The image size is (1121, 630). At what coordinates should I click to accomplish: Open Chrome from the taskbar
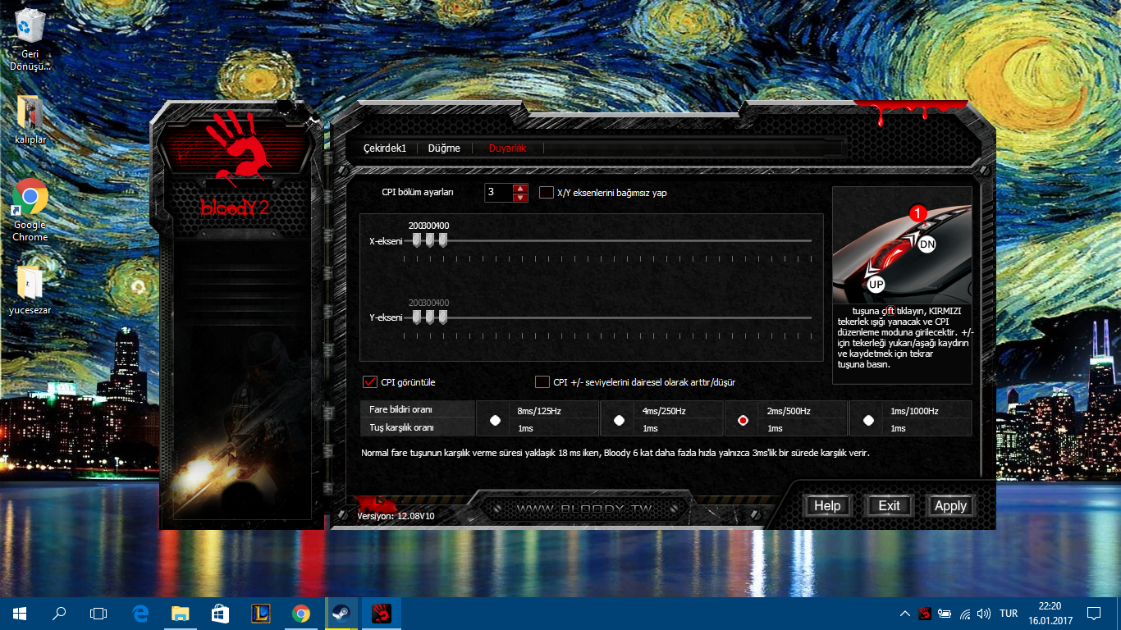pos(301,614)
